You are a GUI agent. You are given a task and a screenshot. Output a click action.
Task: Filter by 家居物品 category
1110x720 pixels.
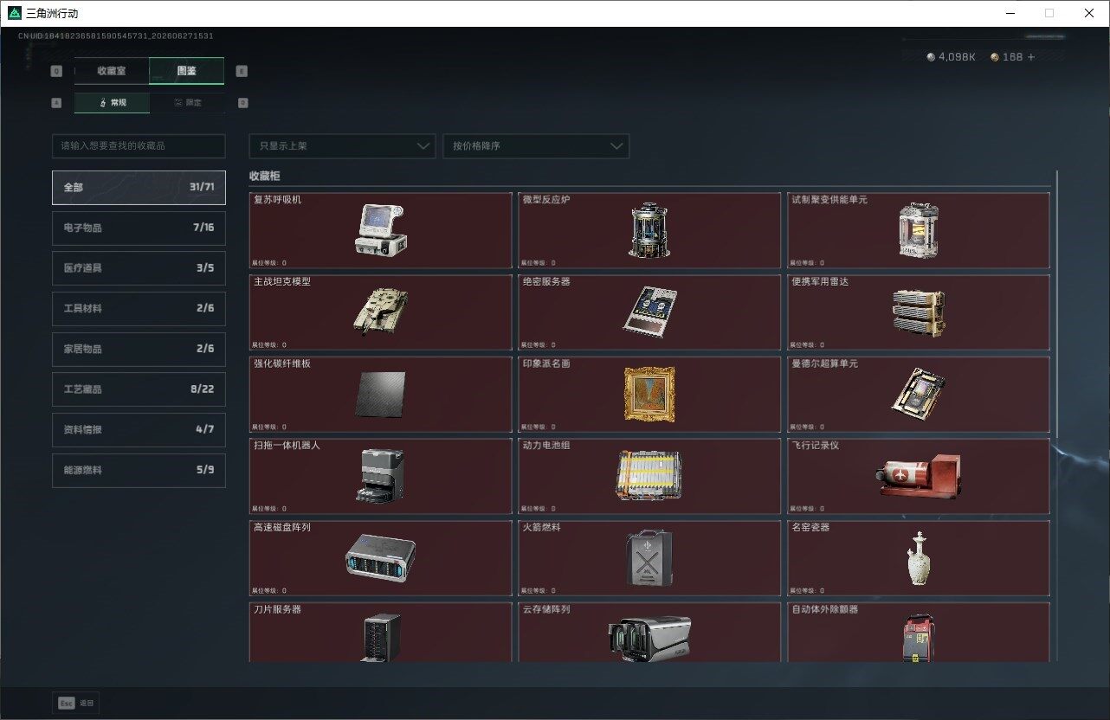139,349
